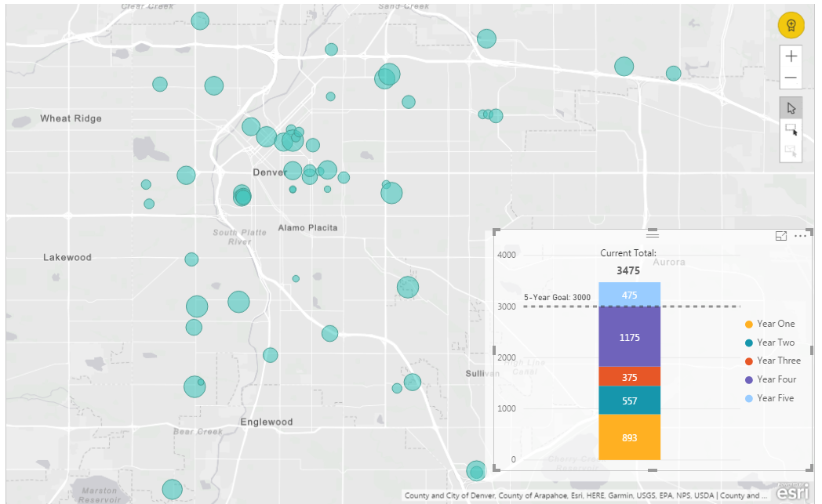Click the Year Three legend entry
Viewport: 822px width, 504px height.
773,361
